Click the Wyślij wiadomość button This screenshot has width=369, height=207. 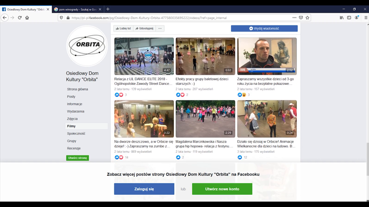(x=264, y=29)
